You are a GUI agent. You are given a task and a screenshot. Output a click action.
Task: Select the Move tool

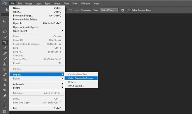point(5,21)
